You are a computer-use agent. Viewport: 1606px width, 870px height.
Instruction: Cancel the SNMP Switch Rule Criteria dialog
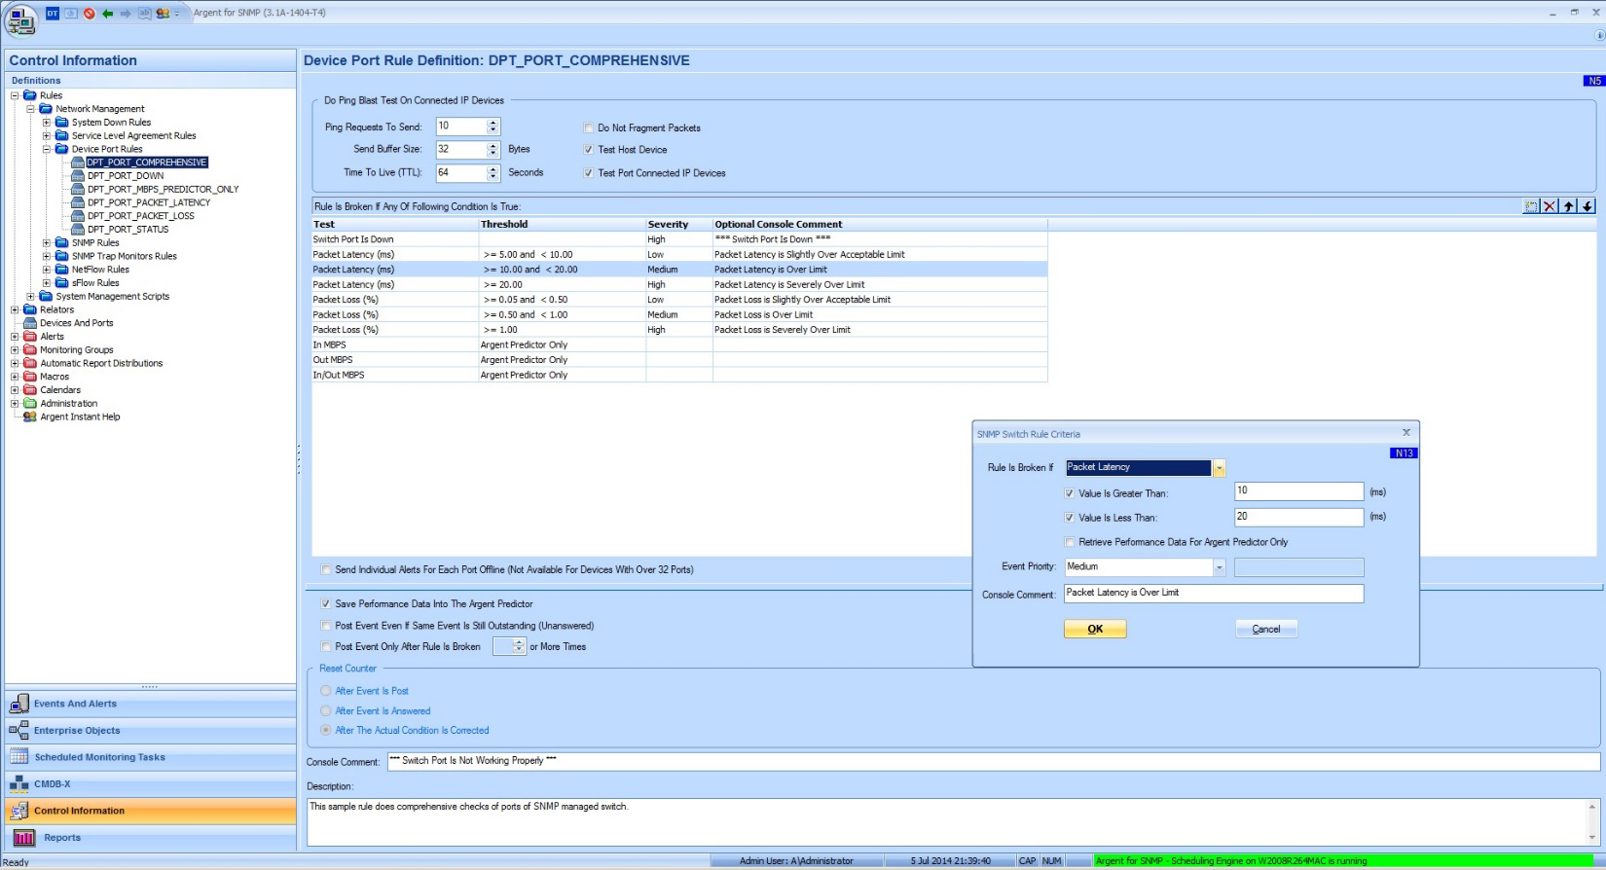[x=1265, y=630]
